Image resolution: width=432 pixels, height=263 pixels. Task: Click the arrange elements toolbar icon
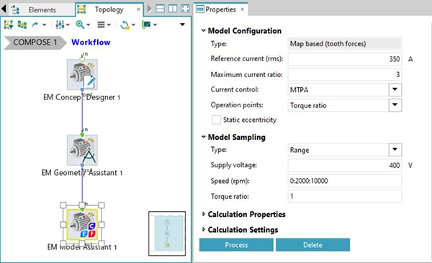(x=22, y=24)
